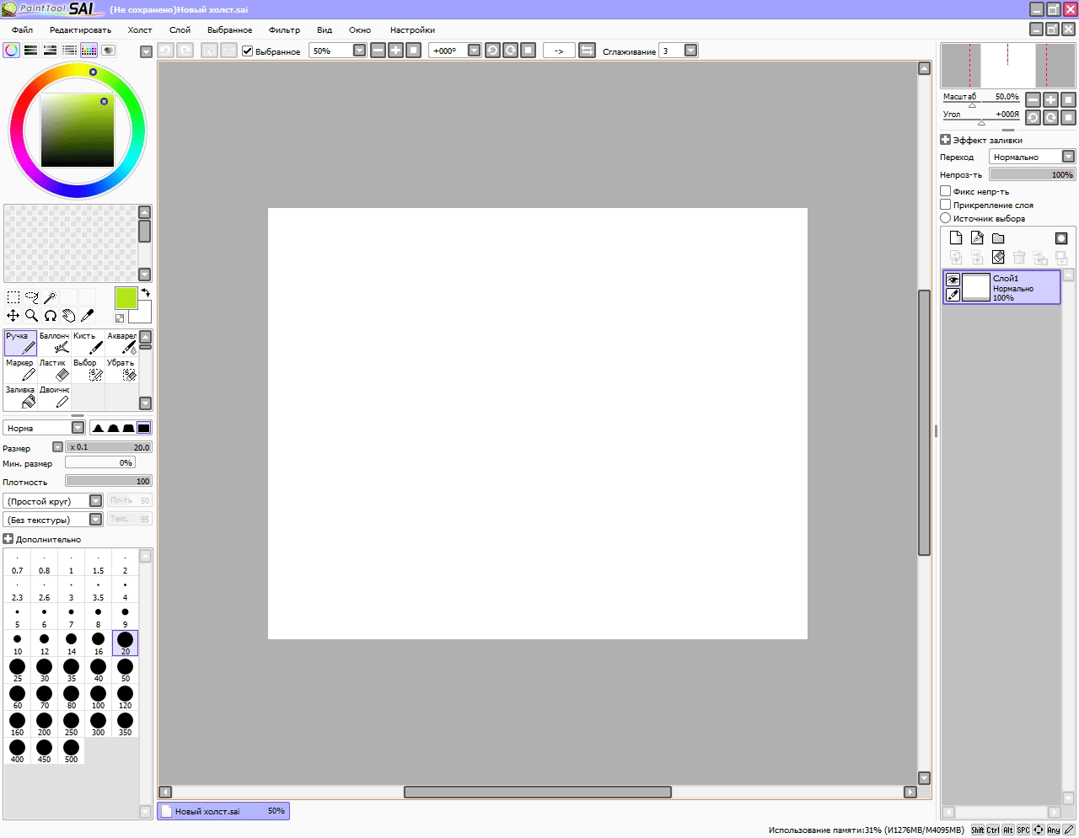Choose the Маркер marker tool
Image resolution: width=1079 pixels, height=838 pixels.
tap(20, 370)
